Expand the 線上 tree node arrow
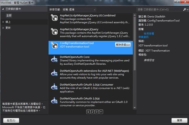Screen dimensions: 189x125 pyautogui.click(x=3, y=22)
